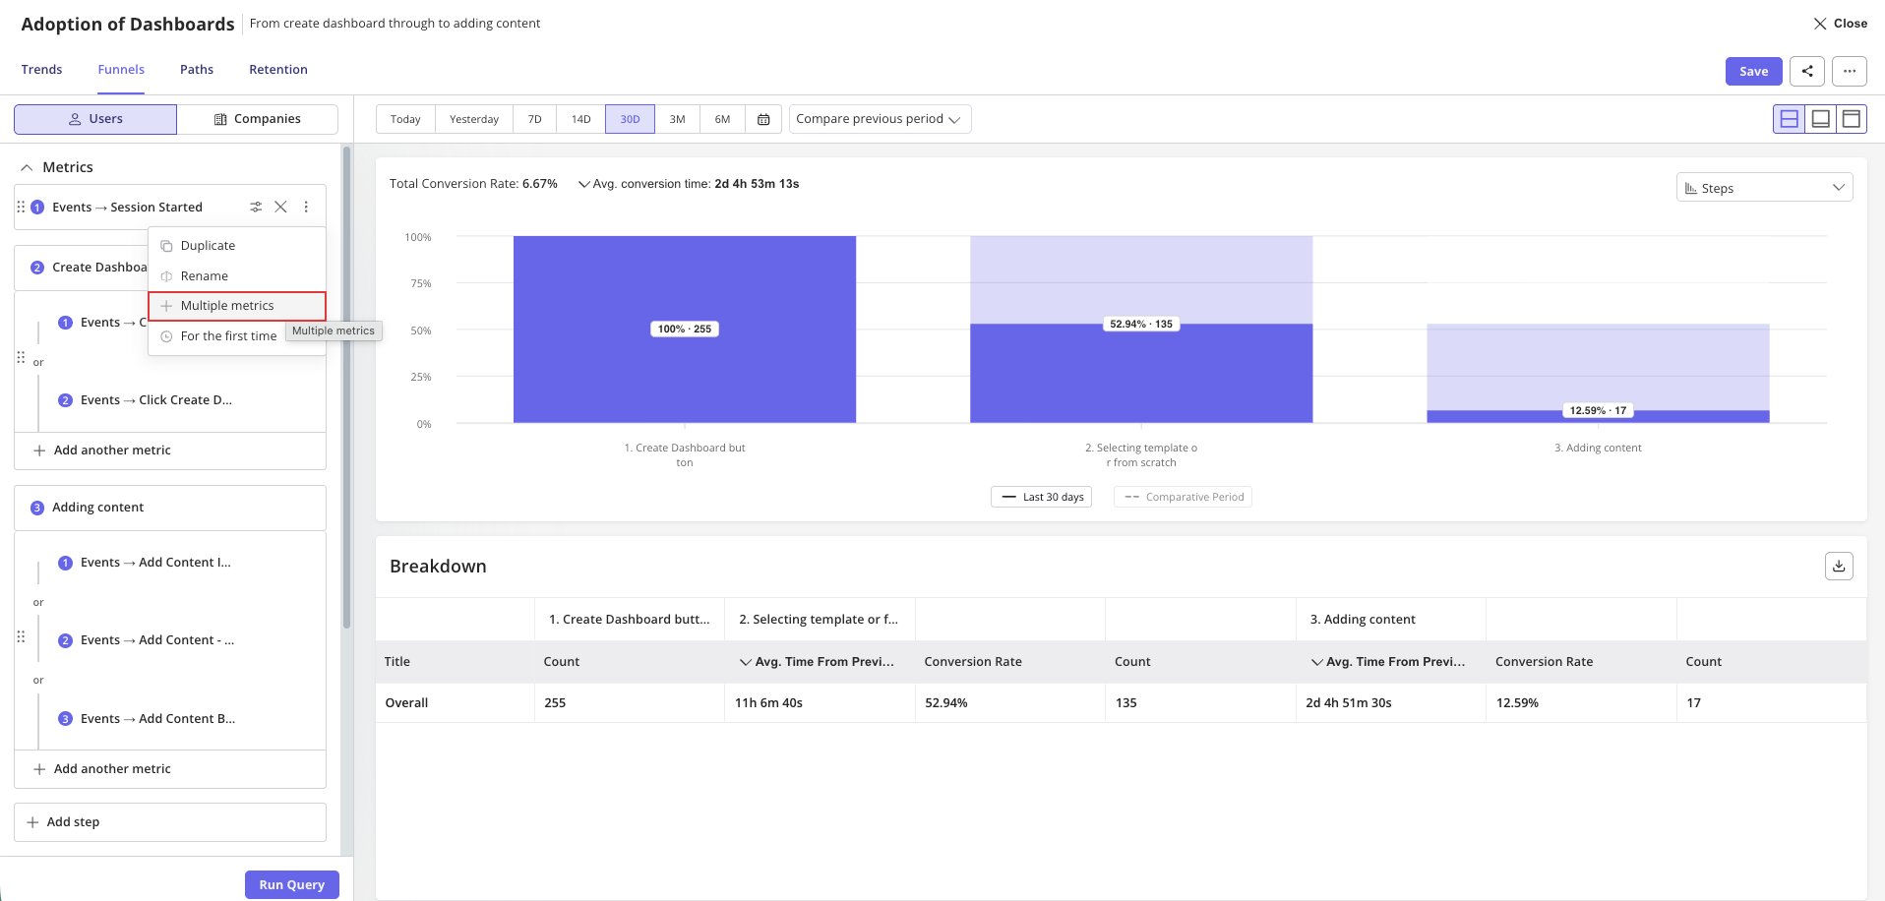The width and height of the screenshot is (1885, 901).
Task: Click the Adding content step drag handle
Action: [x=21, y=636]
